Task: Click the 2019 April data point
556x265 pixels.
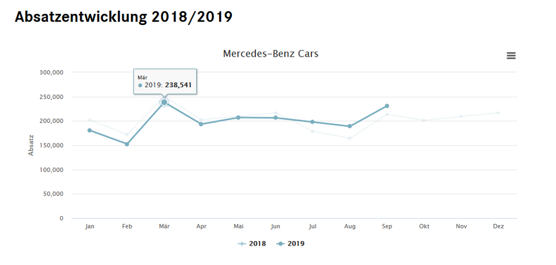Action: 201,124
